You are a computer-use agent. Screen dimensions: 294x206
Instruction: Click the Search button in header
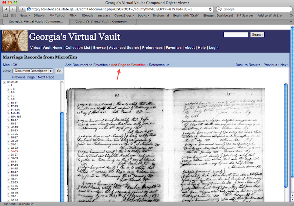click(257, 35)
